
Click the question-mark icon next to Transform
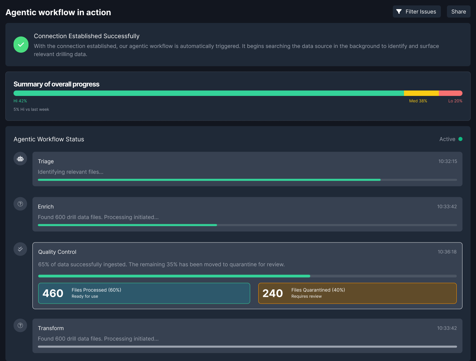[x=20, y=325]
